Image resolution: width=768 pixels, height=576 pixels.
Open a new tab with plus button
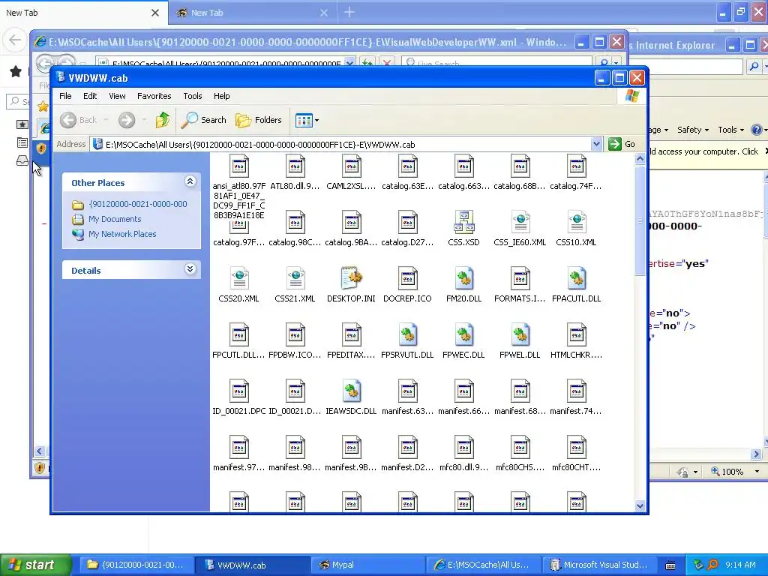(349, 13)
